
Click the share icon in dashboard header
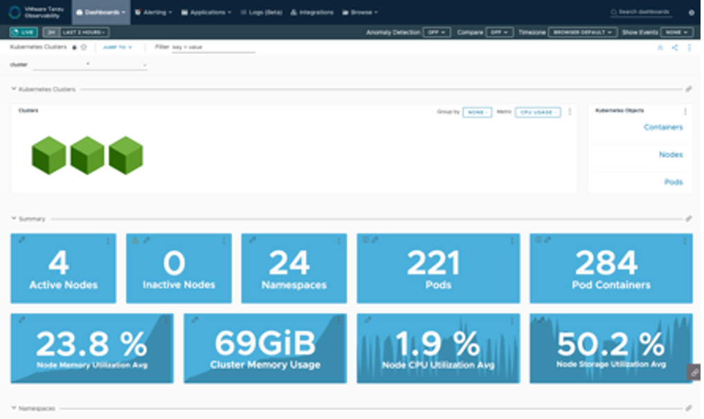(x=674, y=48)
